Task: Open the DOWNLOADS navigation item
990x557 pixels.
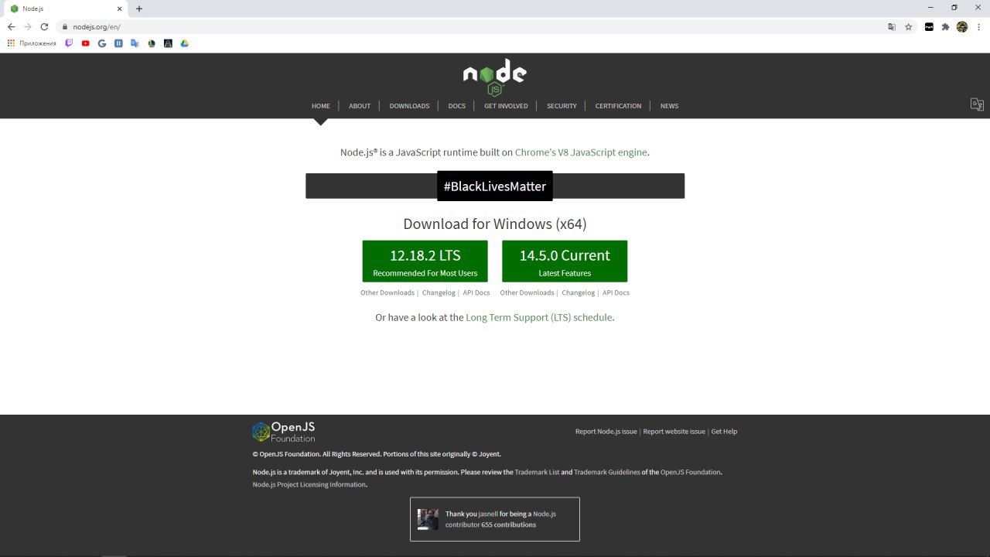Action: pyautogui.click(x=409, y=106)
